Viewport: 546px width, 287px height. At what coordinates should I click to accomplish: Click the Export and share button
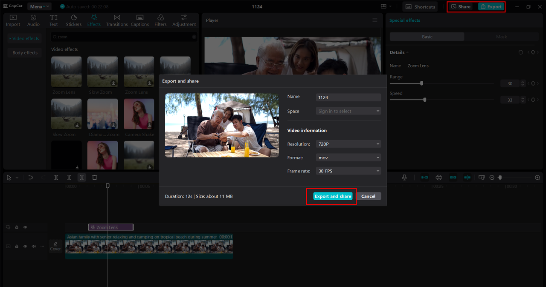[333, 196]
